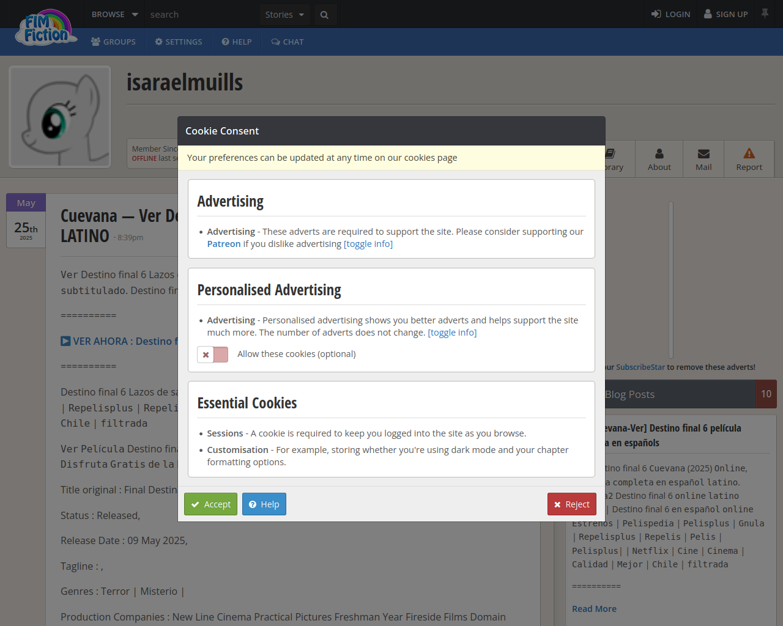Click toggle info under Advertising section
Viewport: 783px width, 626px height.
click(x=368, y=244)
